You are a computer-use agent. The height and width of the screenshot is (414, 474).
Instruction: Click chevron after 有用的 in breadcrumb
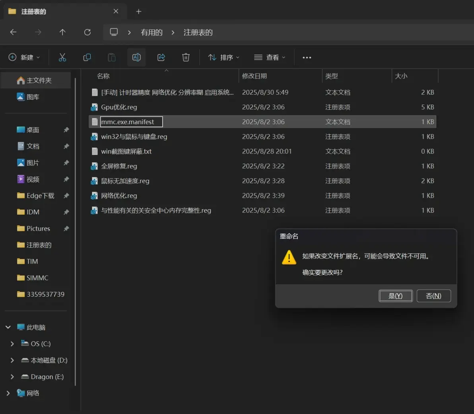point(173,32)
